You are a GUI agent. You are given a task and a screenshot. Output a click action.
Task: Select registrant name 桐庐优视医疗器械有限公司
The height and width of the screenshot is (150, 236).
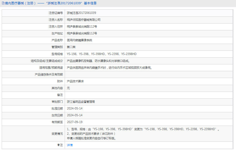coord(84,20)
